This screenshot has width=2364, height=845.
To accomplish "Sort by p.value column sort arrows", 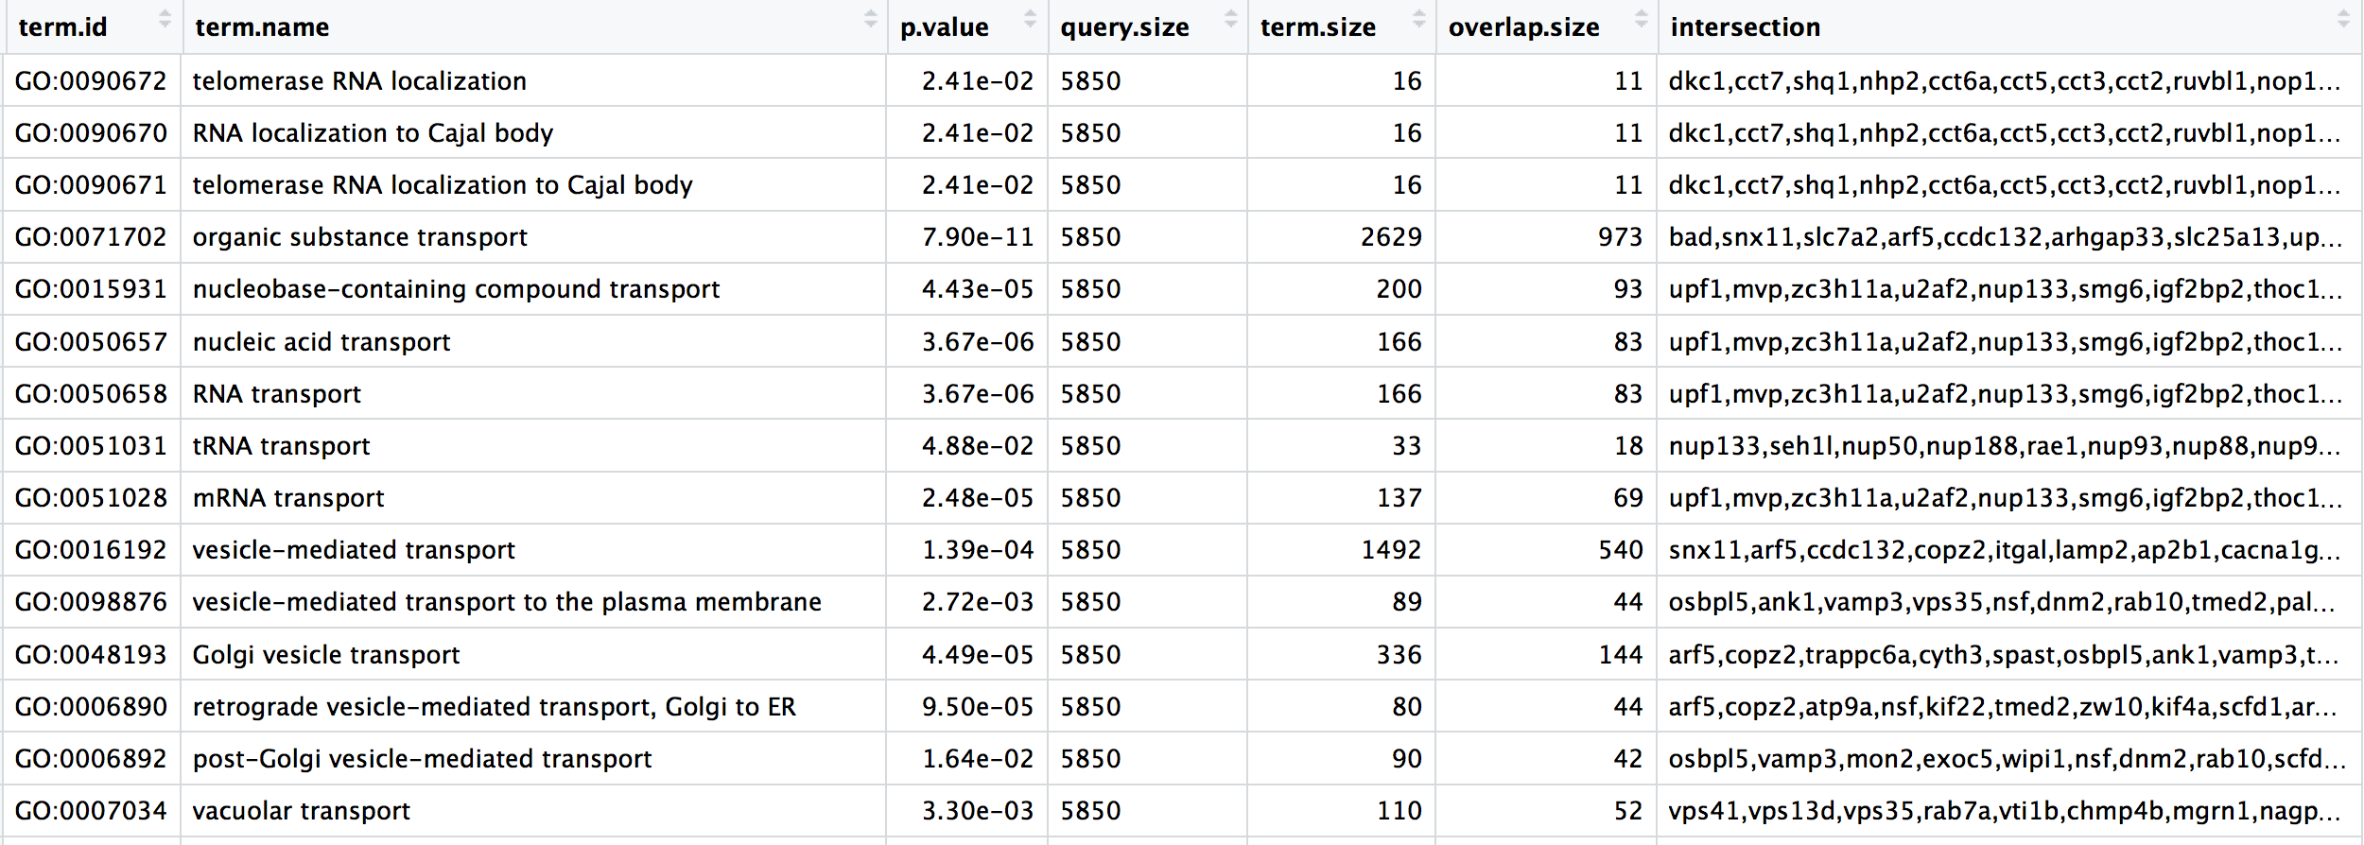I will click(x=1030, y=19).
